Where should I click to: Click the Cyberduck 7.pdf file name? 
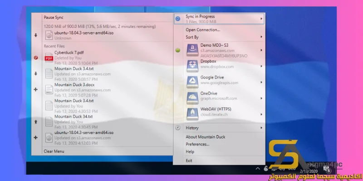69,52
